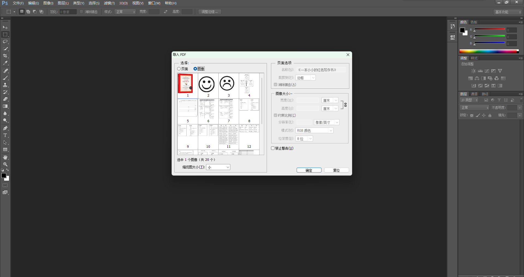Open resolution unit 像素/英寸 dropdown
The height and width of the screenshot is (277, 524).
pyautogui.click(x=327, y=122)
